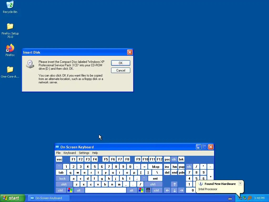The width and height of the screenshot is (269, 202).
Task: Toggle the slk scroll lock key
Action: 174,159
